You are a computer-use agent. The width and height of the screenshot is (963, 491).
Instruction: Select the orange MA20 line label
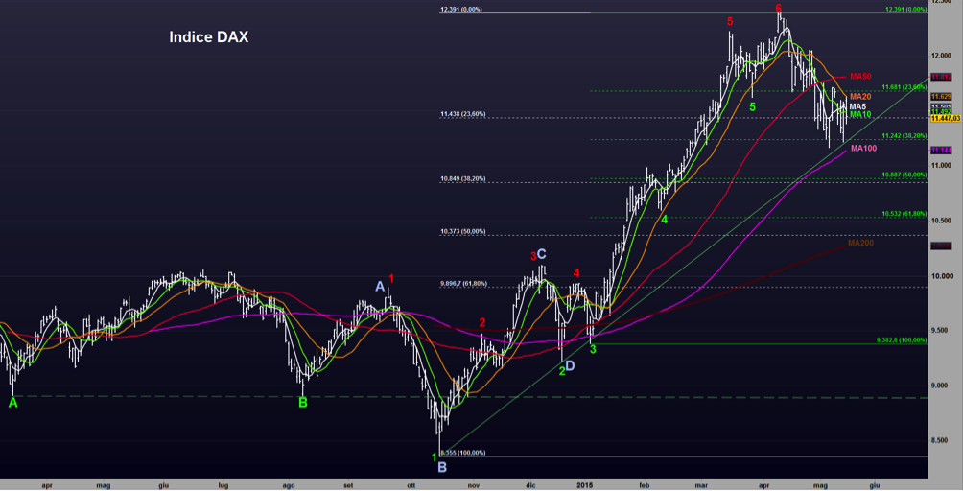(x=860, y=97)
